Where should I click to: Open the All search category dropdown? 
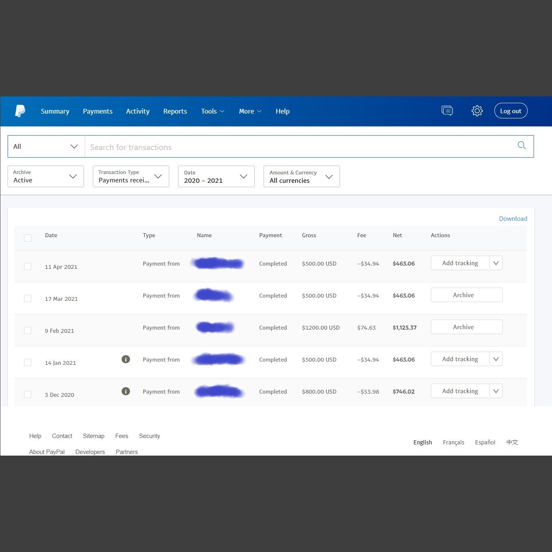(46, 146)
